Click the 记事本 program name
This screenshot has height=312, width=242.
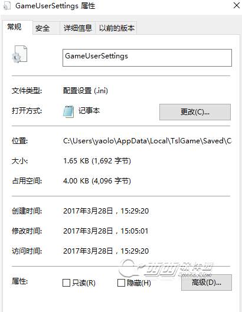89,111
